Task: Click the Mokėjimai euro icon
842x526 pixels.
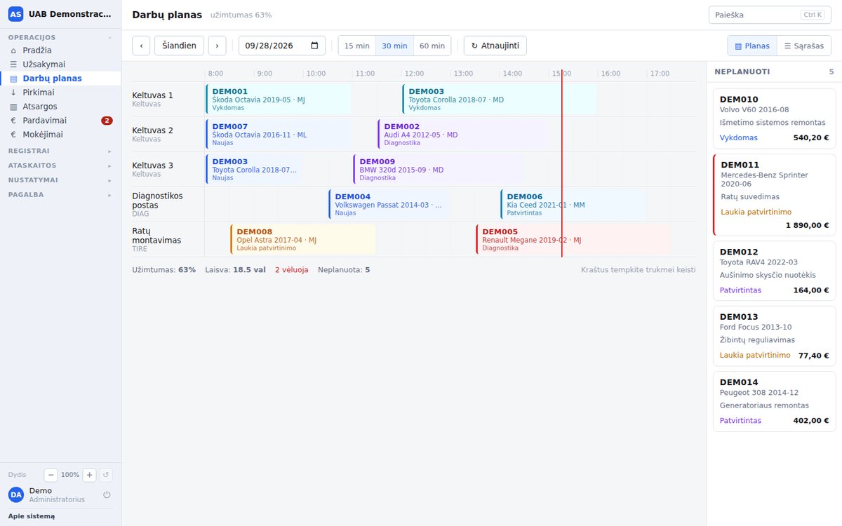Action: [x=13, y=135]
